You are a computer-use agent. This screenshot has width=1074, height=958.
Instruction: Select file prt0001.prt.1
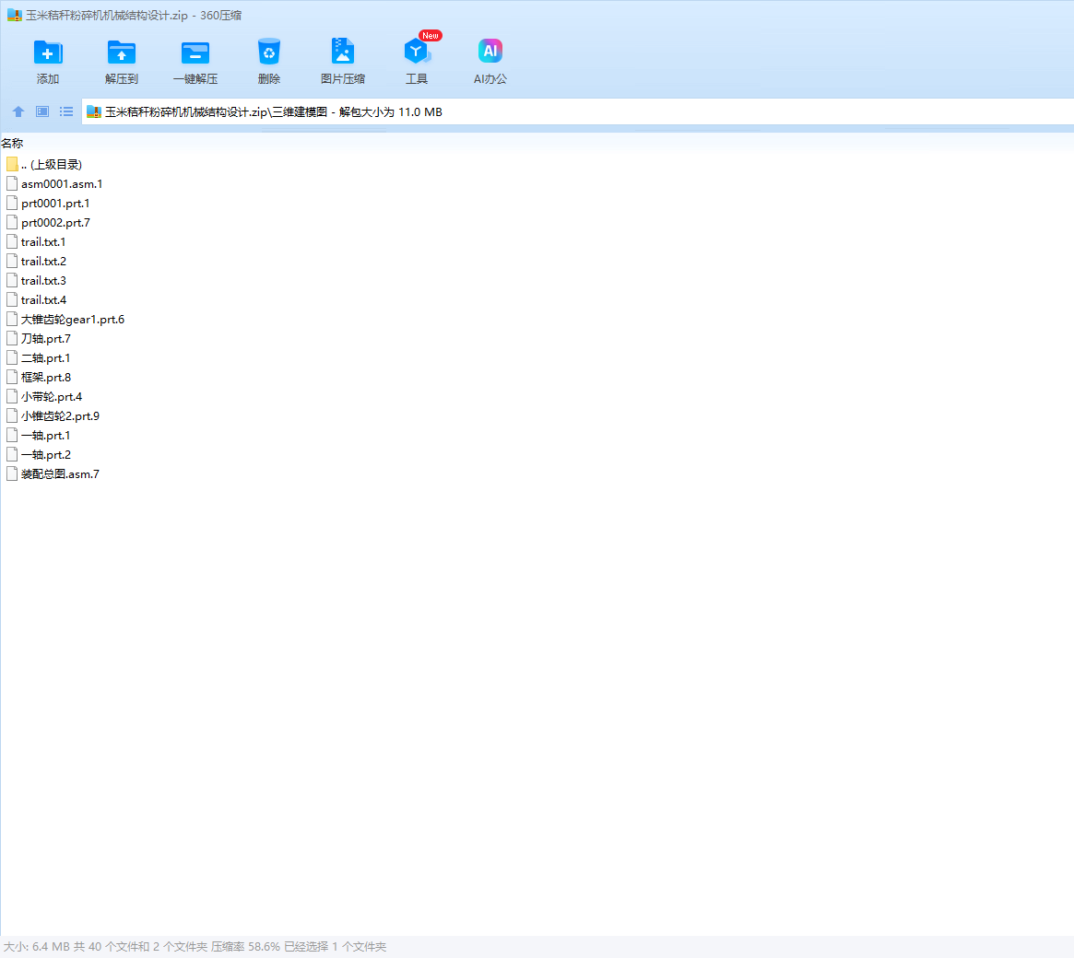coord(55,204)
